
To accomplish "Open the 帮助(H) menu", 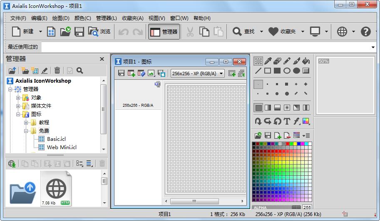I will (x=202, y=18).
